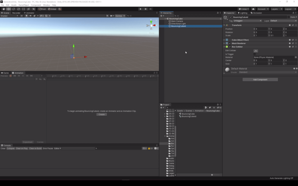The width and height of the screenshot is (298, 186).
Task: Toggle the grid snapping icon in toolbar
Action: click(x=60, y=9)
